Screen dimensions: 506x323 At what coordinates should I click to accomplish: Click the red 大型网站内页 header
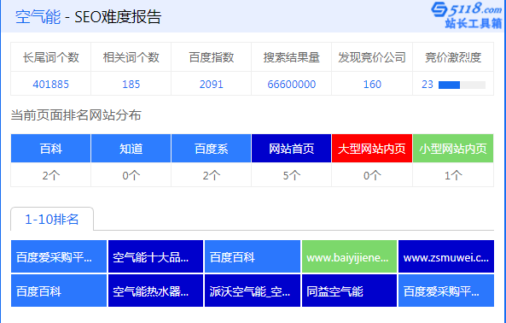(372, 149)
